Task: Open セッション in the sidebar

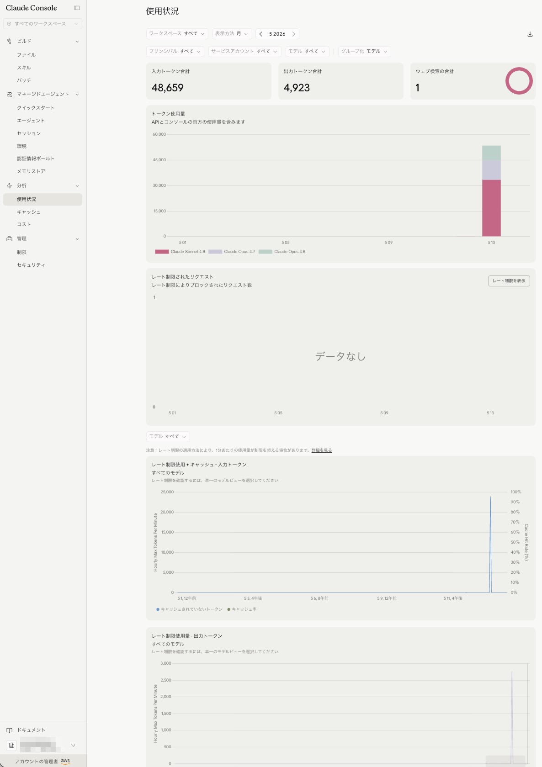Action: [x=43, y=133]
